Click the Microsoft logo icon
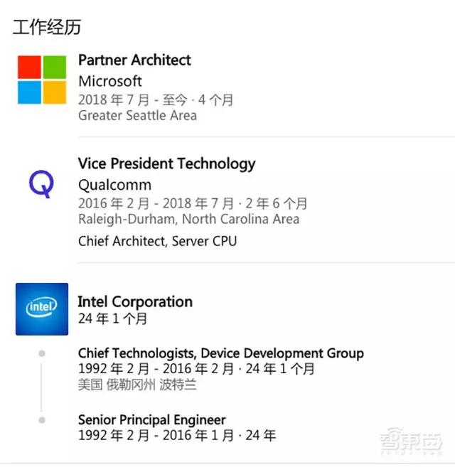 [42, 80]
